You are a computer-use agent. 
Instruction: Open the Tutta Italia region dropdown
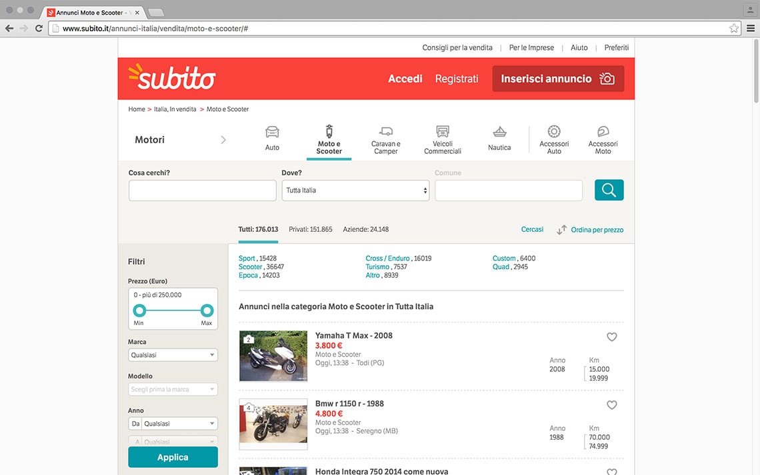coord(355,191)
